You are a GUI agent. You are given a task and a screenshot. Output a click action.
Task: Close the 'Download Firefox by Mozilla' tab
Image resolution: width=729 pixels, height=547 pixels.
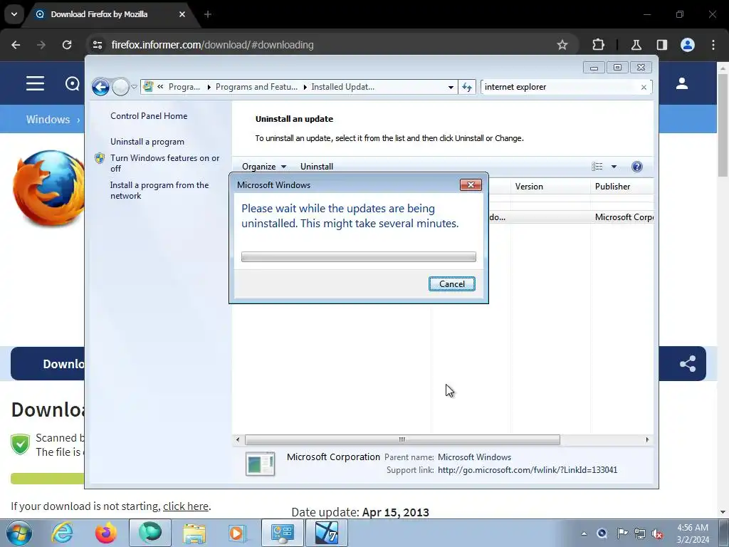[182, 14]
